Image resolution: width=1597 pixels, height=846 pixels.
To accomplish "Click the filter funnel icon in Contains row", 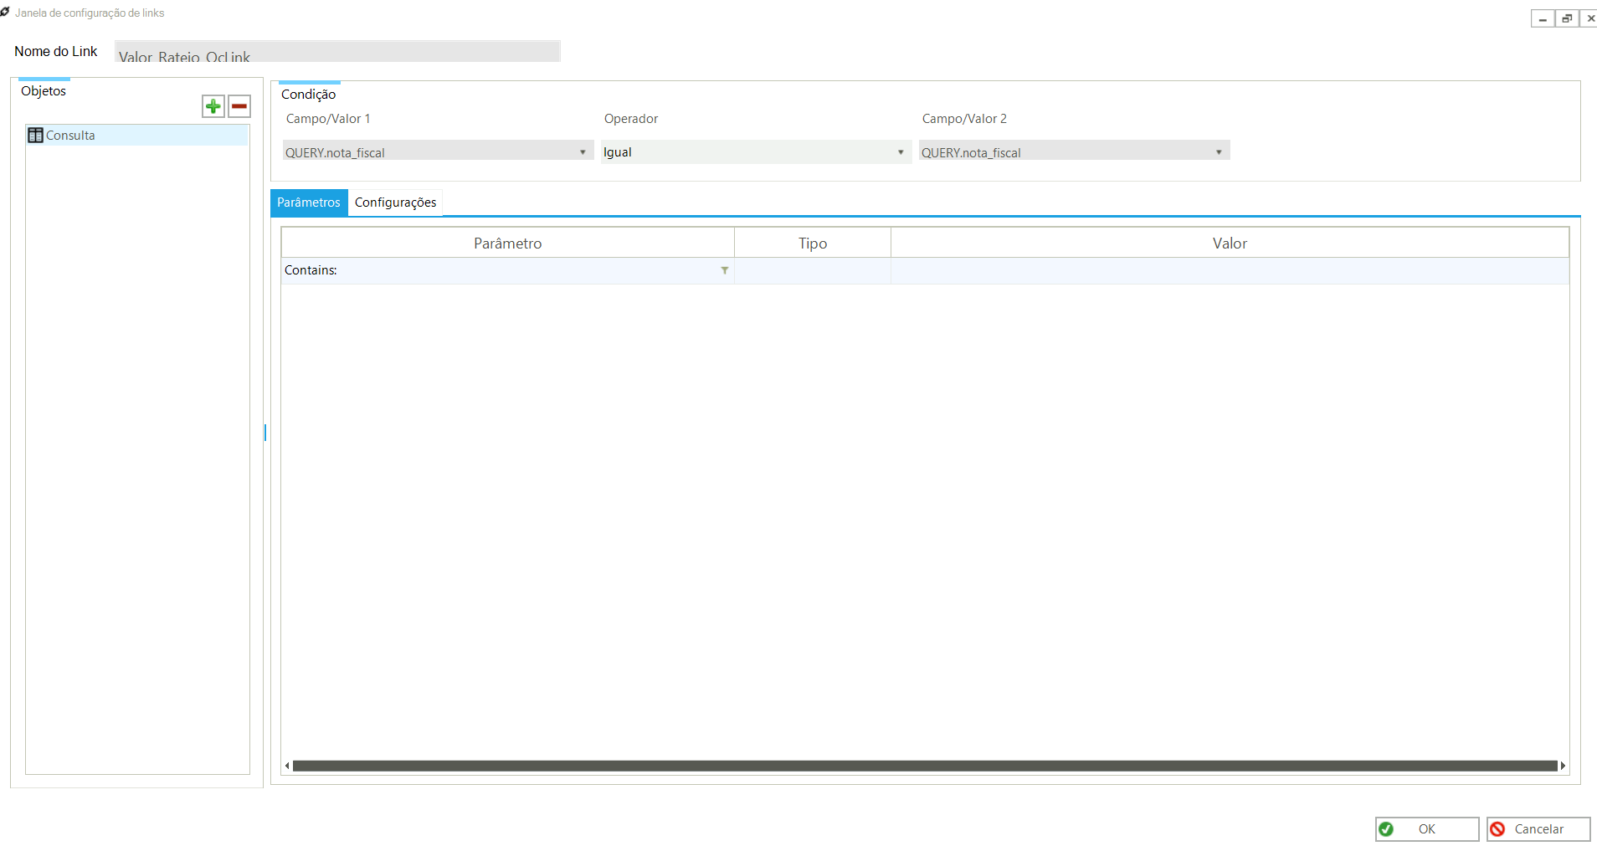I will pos(725,270).
